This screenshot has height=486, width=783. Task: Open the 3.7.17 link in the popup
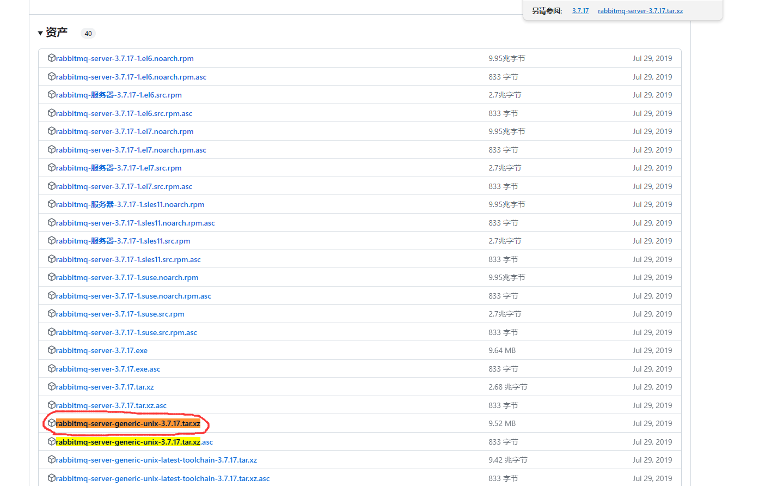click(580, 11)
